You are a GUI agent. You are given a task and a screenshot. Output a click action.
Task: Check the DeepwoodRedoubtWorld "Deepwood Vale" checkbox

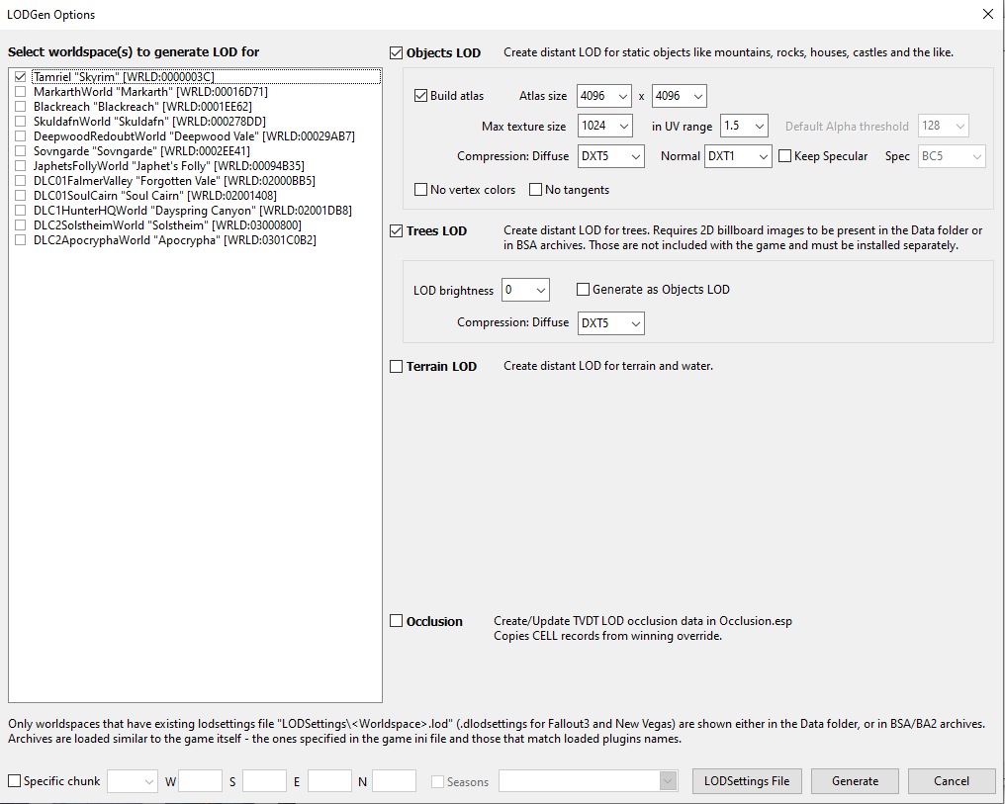pyautogui.click(x=21, y=135)
